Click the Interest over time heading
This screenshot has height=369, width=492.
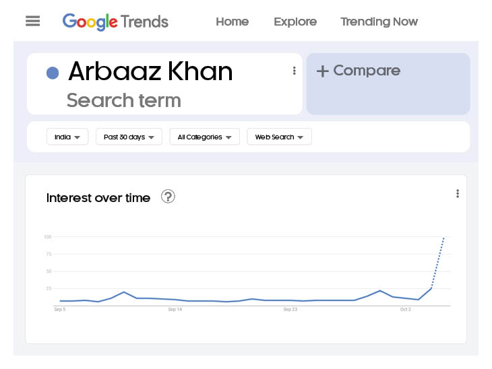point(98,198)
